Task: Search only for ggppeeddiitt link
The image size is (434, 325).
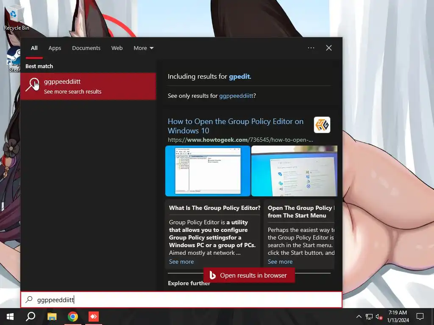Action: pos(236,96)
